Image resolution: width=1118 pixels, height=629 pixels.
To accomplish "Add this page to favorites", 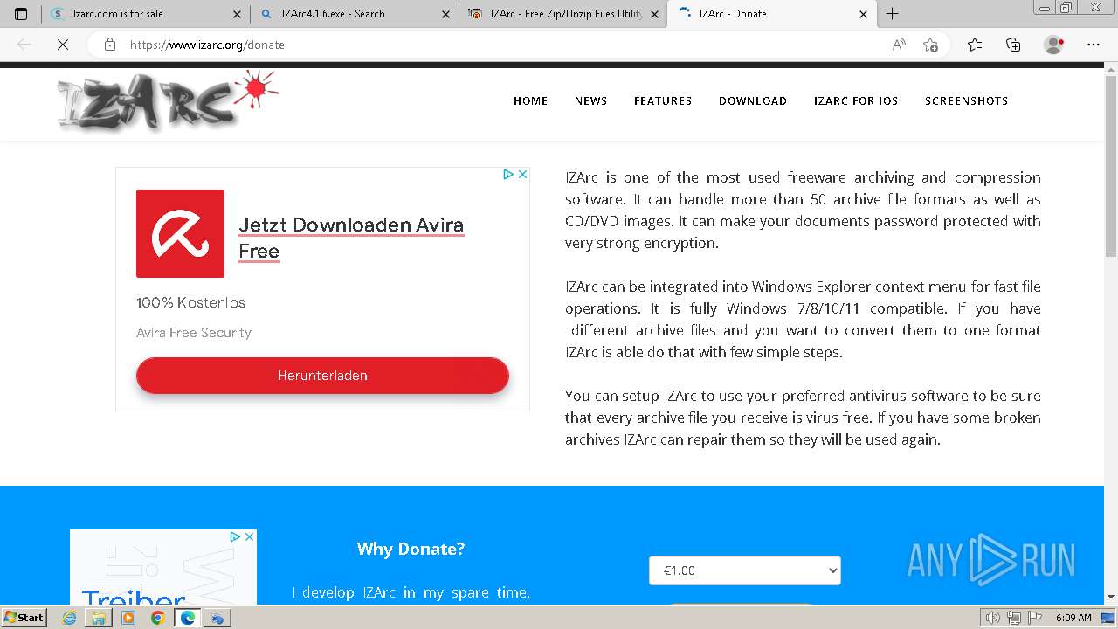I will point(930,45).
